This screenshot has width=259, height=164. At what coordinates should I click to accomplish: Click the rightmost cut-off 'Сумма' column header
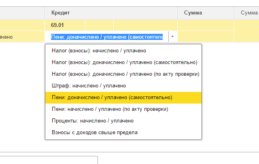click(248, 13)
